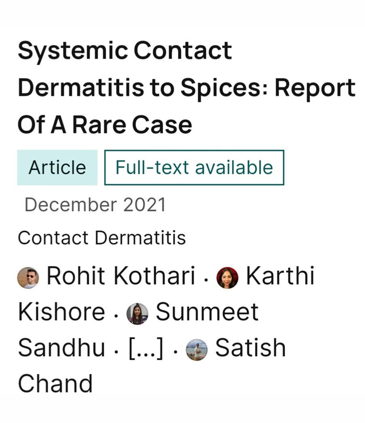Click Rohit Kothari's profile avatar

pos(28,278)
